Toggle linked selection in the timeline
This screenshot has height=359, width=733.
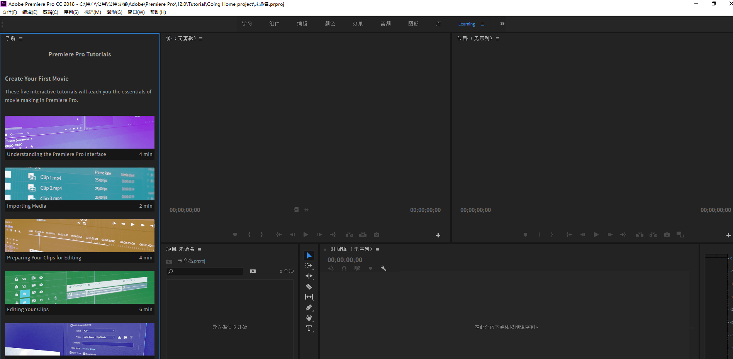pos(357,268)
